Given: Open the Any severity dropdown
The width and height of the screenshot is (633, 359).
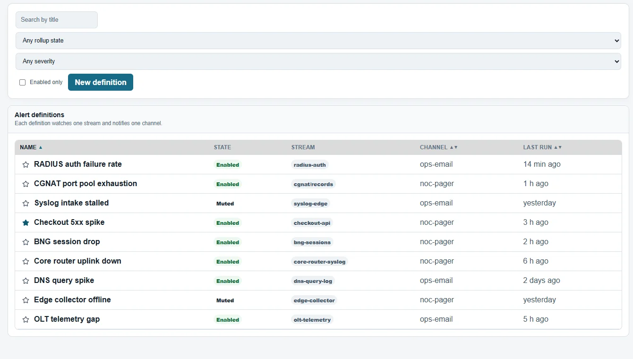Looking at the screenshot, I should tap(318, 61).
